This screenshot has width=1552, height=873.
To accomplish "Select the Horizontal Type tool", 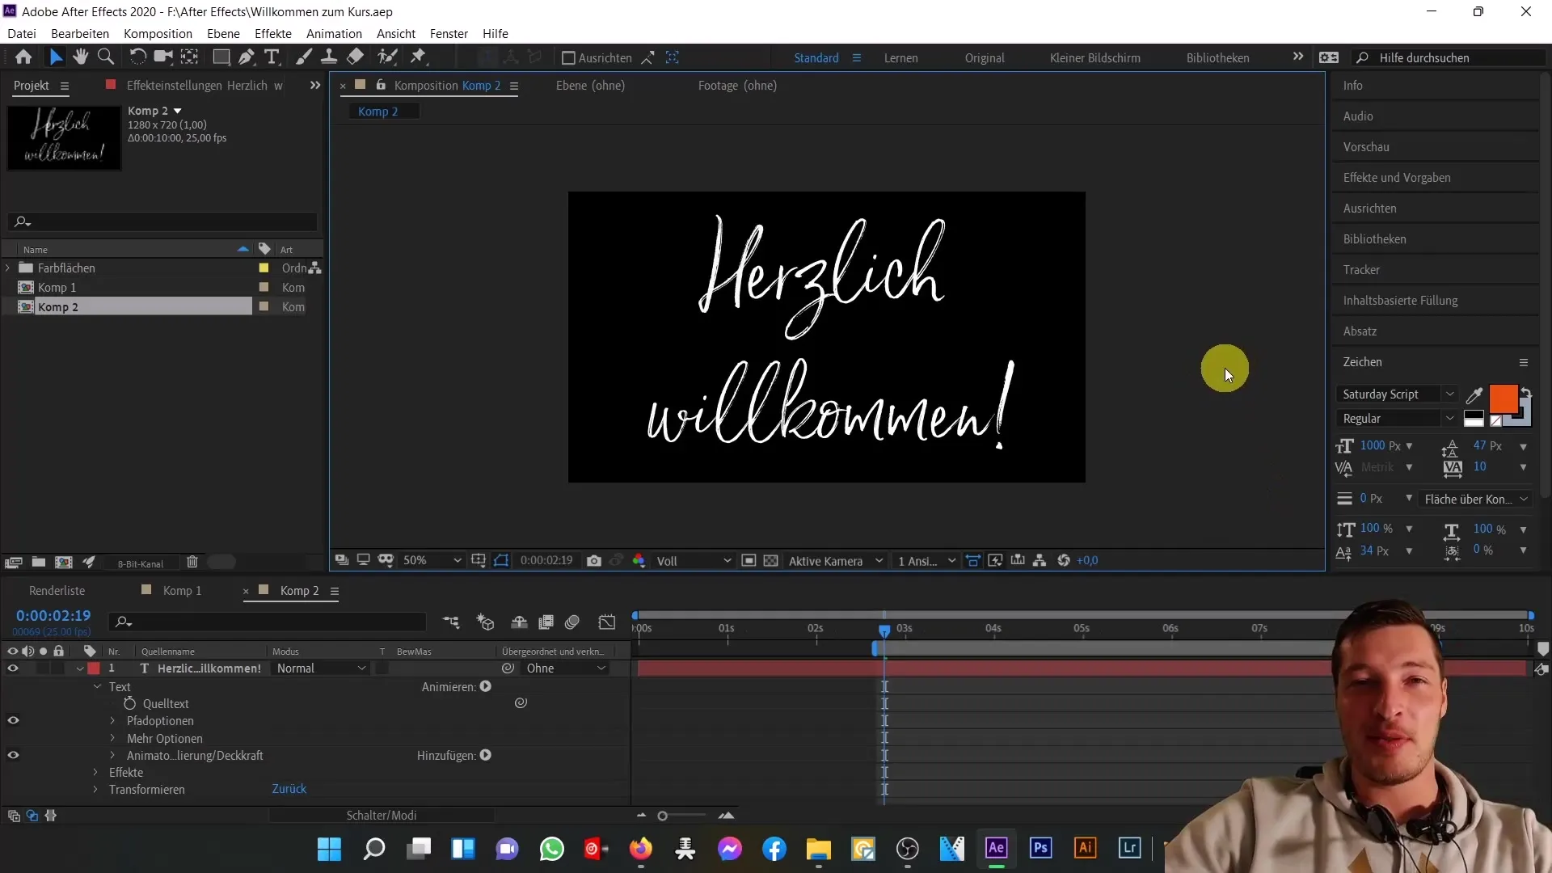I will (x=272, y=57).
